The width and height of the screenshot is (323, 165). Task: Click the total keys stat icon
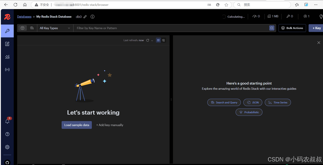point(290,16)
